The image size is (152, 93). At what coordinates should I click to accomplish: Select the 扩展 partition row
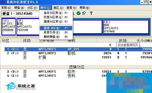tap(78, 58)
